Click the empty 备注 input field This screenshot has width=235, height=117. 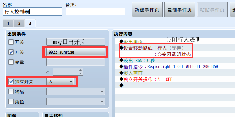[x=95, y=12]
